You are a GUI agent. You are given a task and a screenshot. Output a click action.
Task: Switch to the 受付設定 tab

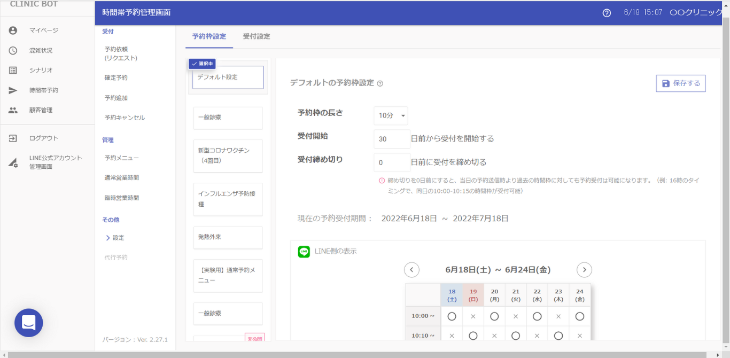(x=257, y=36)
